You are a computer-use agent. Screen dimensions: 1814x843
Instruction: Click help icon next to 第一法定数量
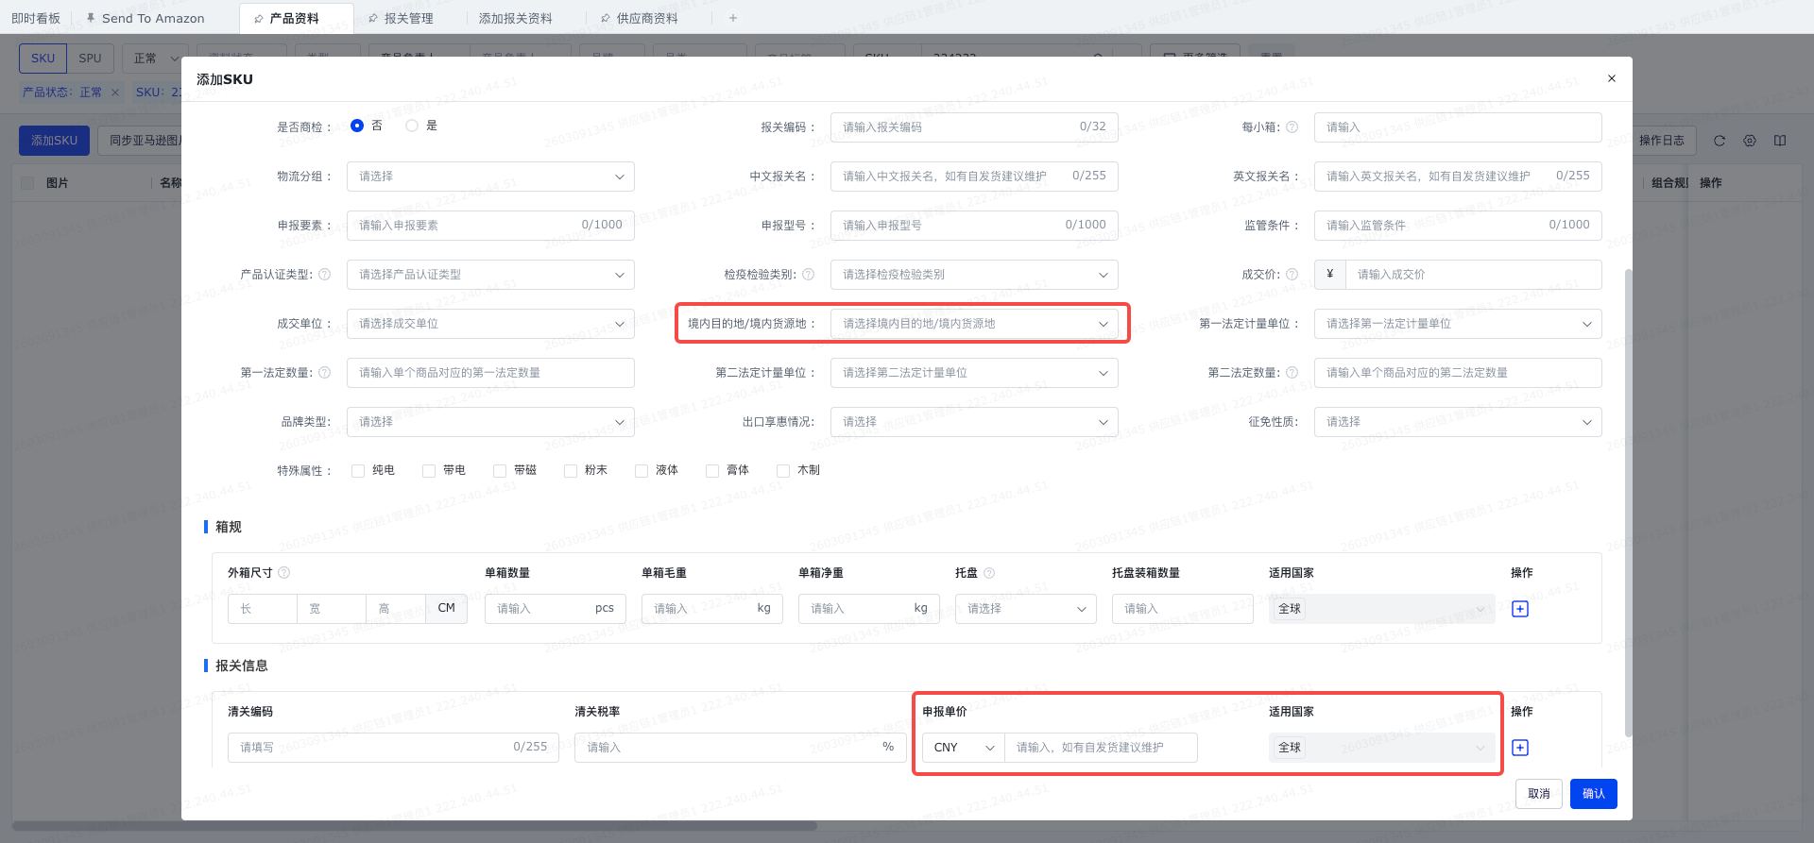click(x=325, y=373)
